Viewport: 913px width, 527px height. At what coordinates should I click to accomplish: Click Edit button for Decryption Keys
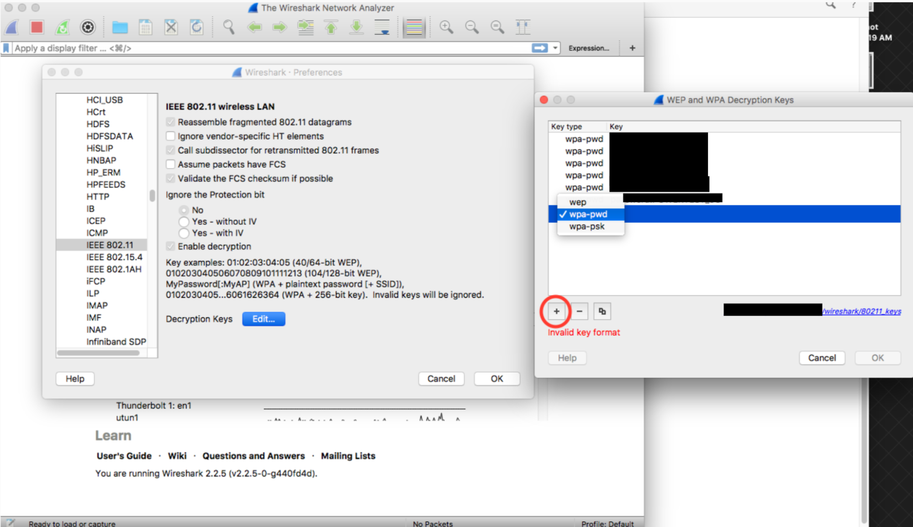click(263, 318)
